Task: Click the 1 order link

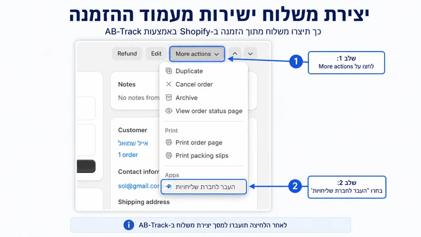Action: pos(128,155)
